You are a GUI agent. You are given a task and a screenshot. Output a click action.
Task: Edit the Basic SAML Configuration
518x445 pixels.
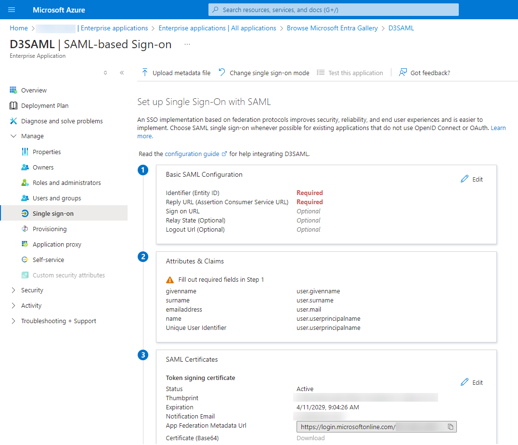point(472,179)
